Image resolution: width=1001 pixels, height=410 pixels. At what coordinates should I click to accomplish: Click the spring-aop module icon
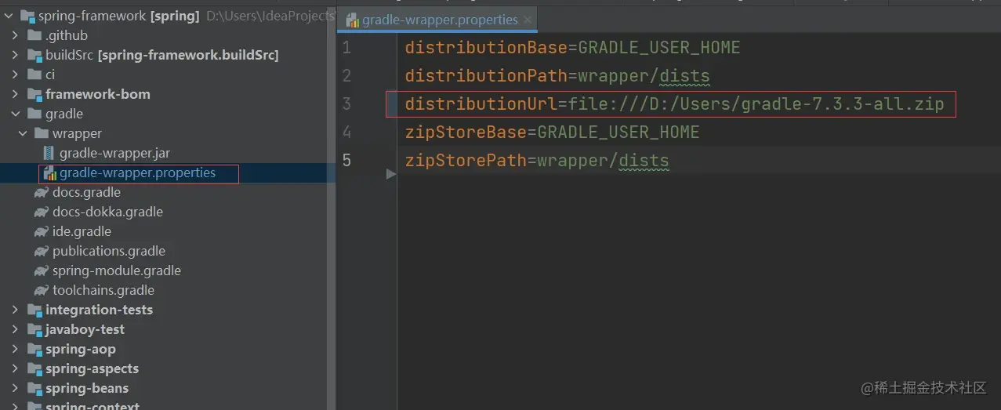34,349
